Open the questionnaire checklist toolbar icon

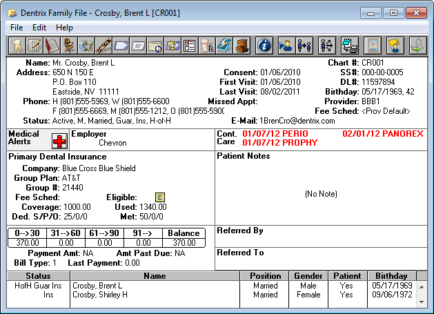point(189,46)
